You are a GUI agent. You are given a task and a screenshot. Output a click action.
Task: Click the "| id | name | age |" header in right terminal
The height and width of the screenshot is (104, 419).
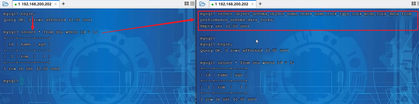pos(224,75)
